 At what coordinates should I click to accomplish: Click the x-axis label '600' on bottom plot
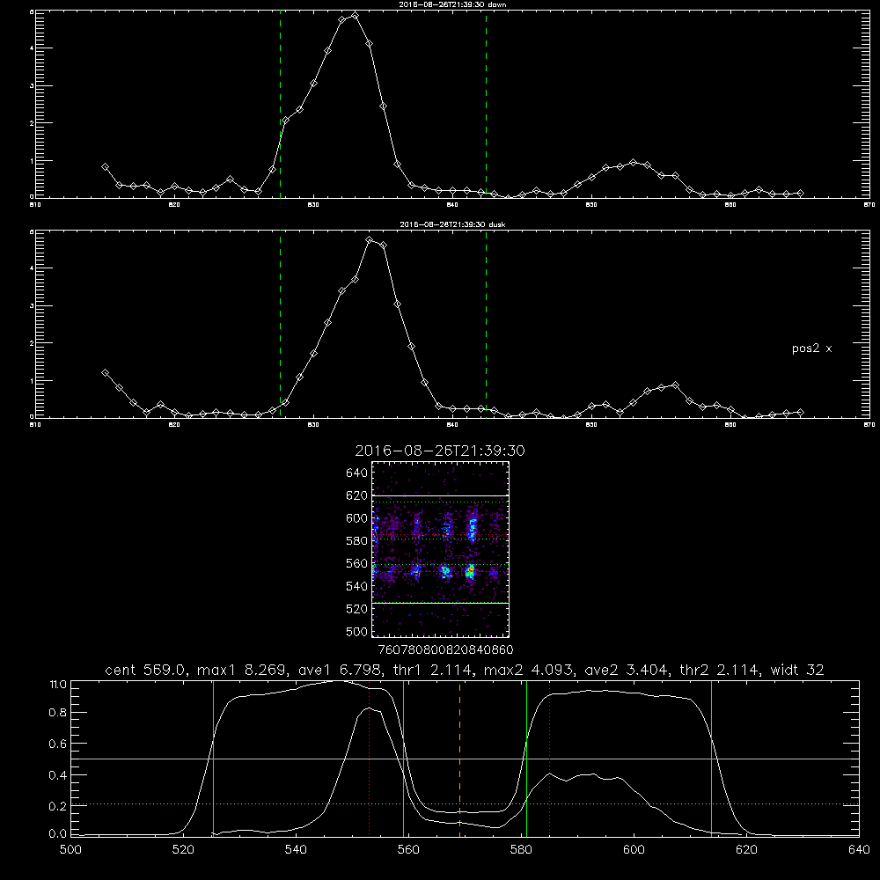(x=634, y=849)
